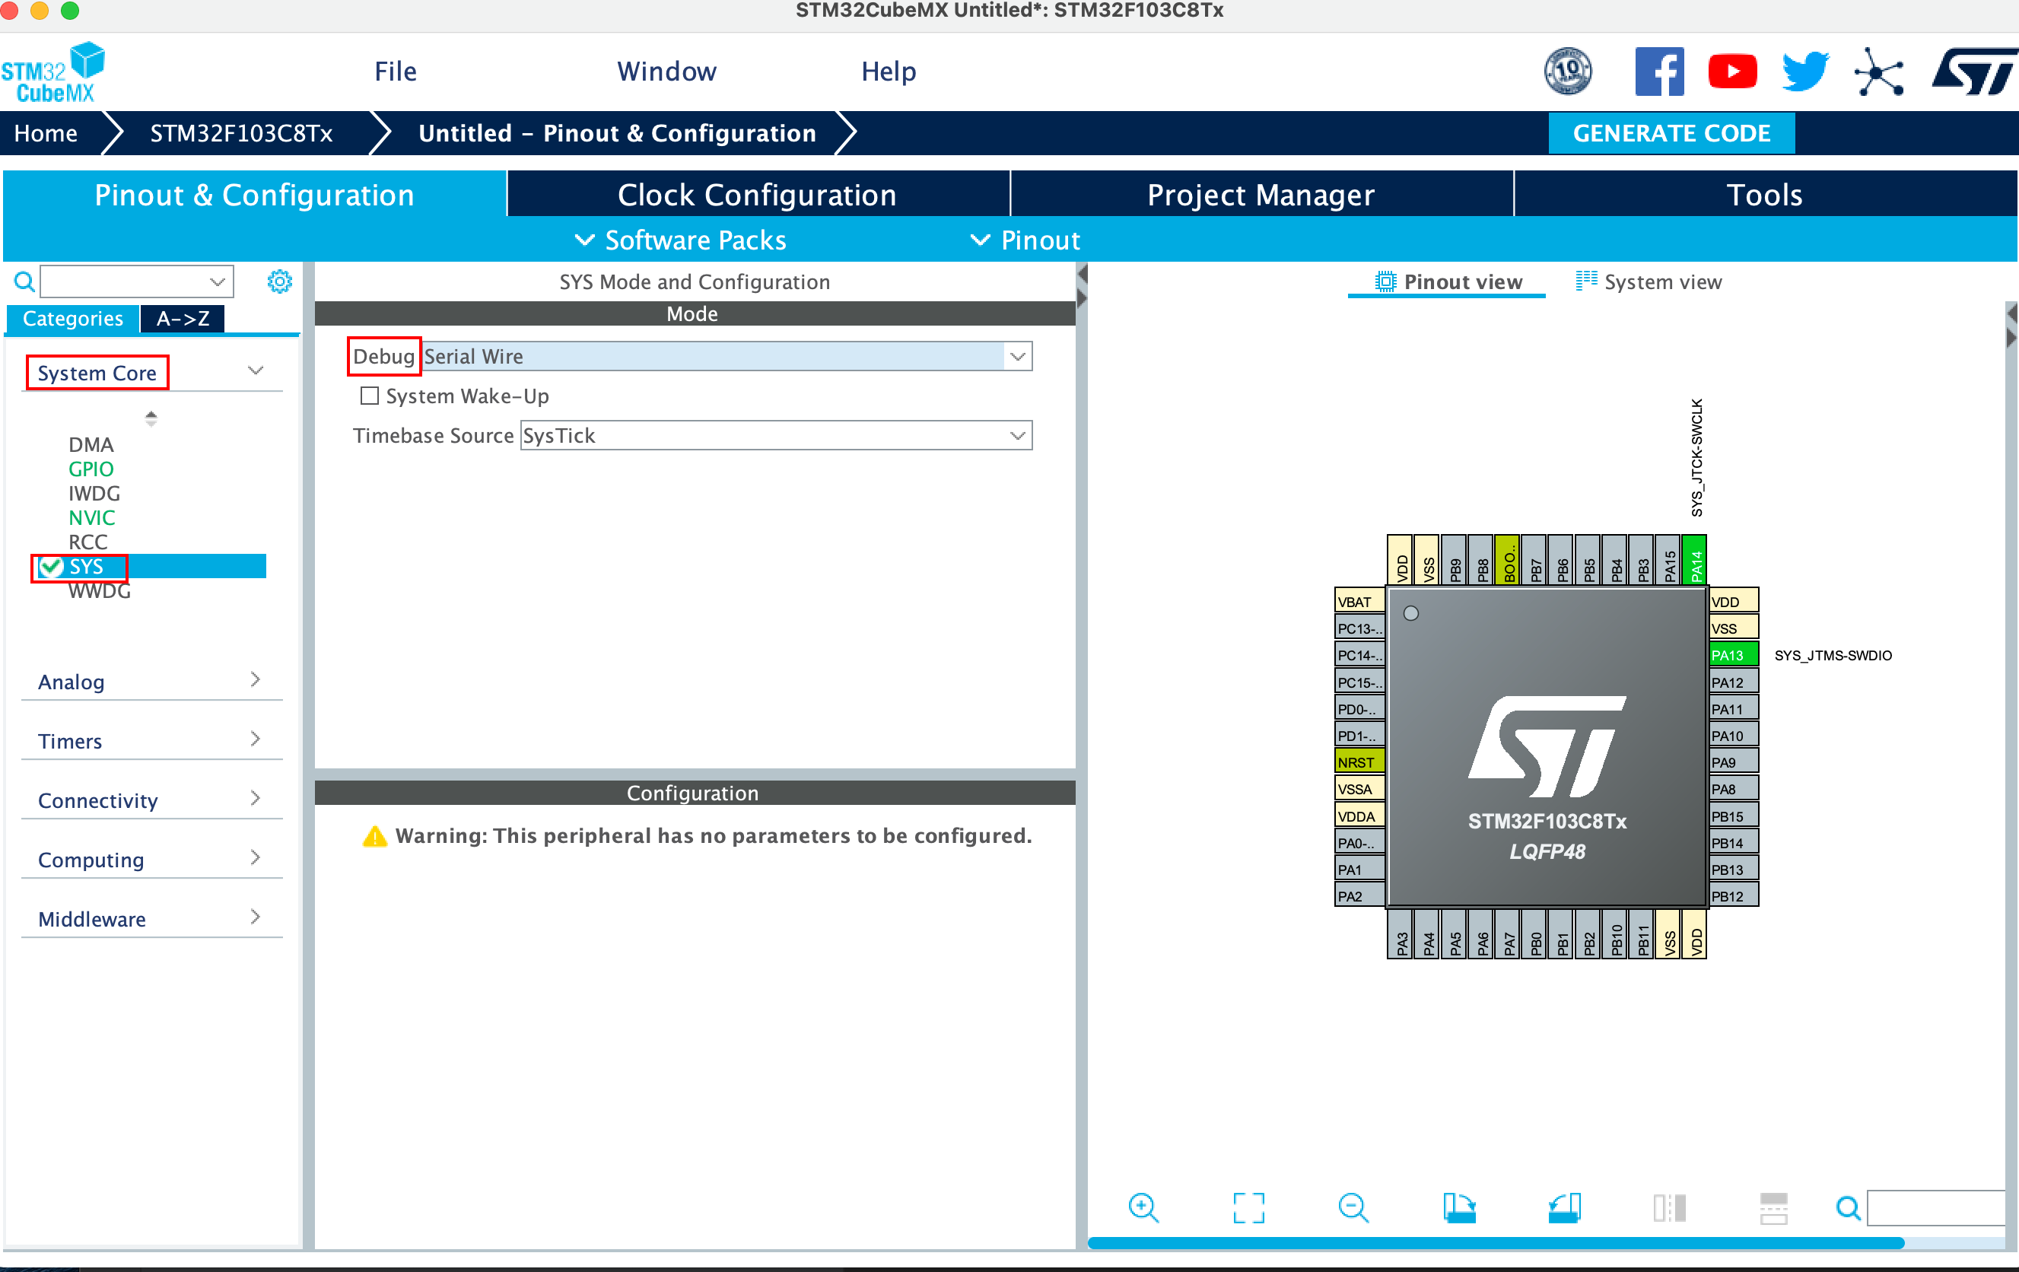Open the Twitter bird icon link
Screen dimensions: 2019x1272
point(1804,72)
